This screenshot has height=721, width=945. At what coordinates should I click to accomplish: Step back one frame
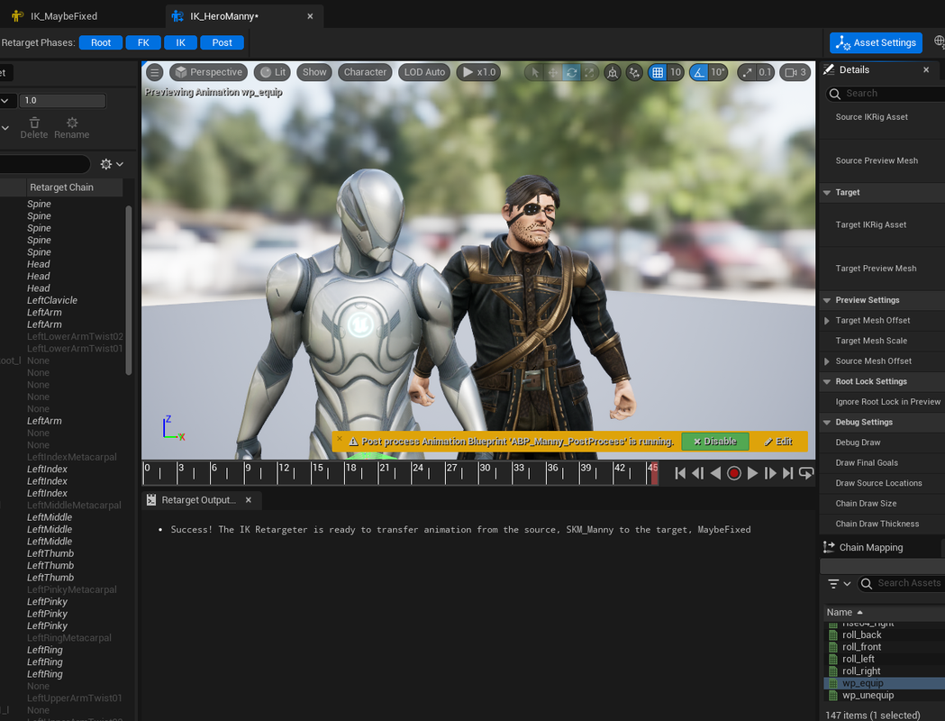click(x=698, y=473)
